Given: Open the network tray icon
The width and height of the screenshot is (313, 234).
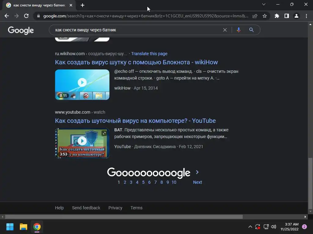Looking at the screenshot, I should 266,227.
